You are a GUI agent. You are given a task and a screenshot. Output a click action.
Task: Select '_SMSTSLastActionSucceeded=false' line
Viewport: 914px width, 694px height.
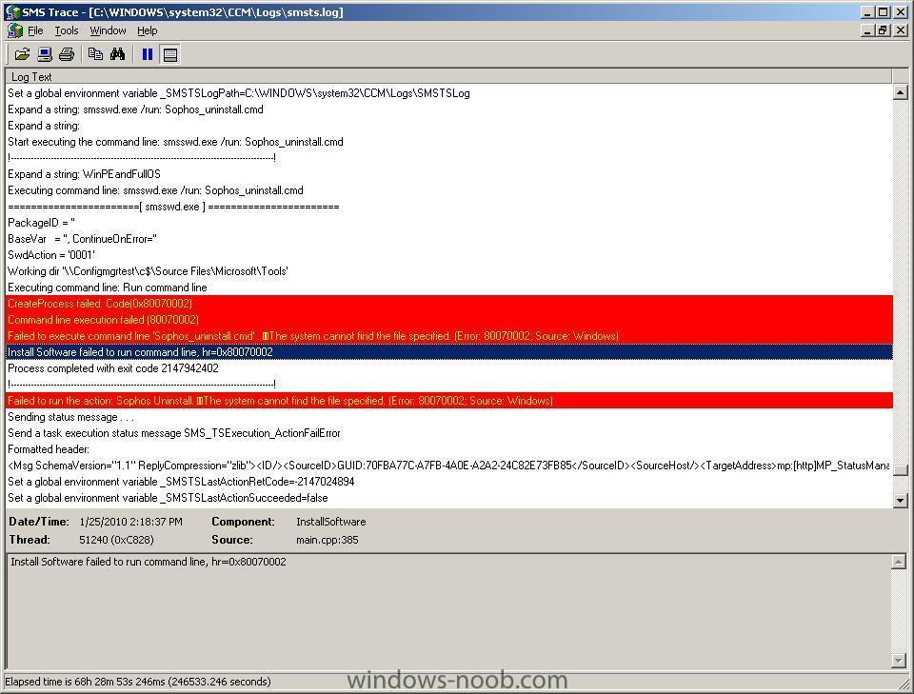point(448,498)
